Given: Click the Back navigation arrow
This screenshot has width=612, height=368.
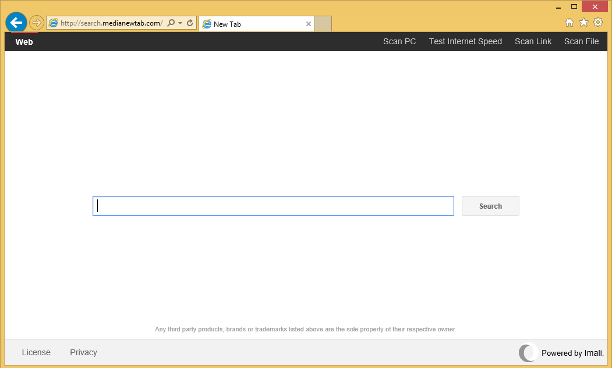Looking at the screenshot, I should (16, 22).
